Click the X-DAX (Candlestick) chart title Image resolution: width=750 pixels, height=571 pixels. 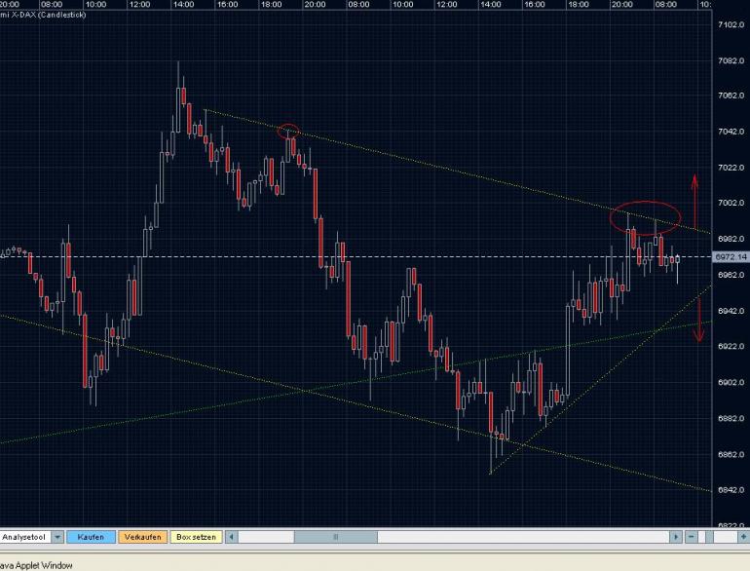tap(43, 15)
